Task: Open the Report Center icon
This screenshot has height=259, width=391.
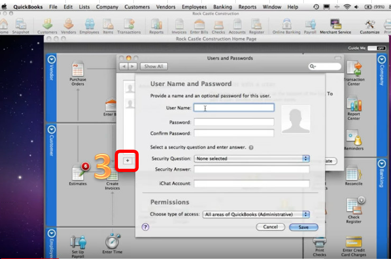Action: click(354, 109)
